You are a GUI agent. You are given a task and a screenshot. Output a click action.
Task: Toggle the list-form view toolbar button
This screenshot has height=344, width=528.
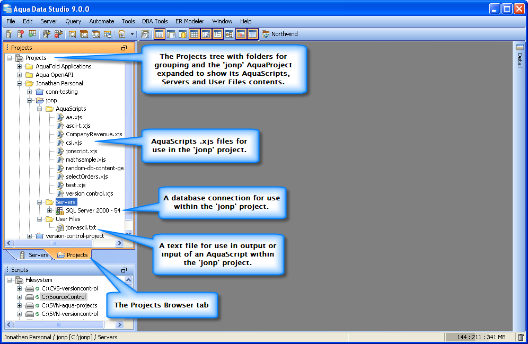pos(217,34)
